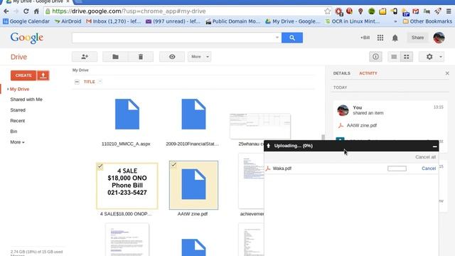Click the preview eye icon
The width and height of the screenshot is (455, 256).
172,57
